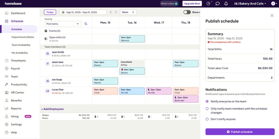Close the Publish schedule panel

pyautogui.click(x=272, y=16)
